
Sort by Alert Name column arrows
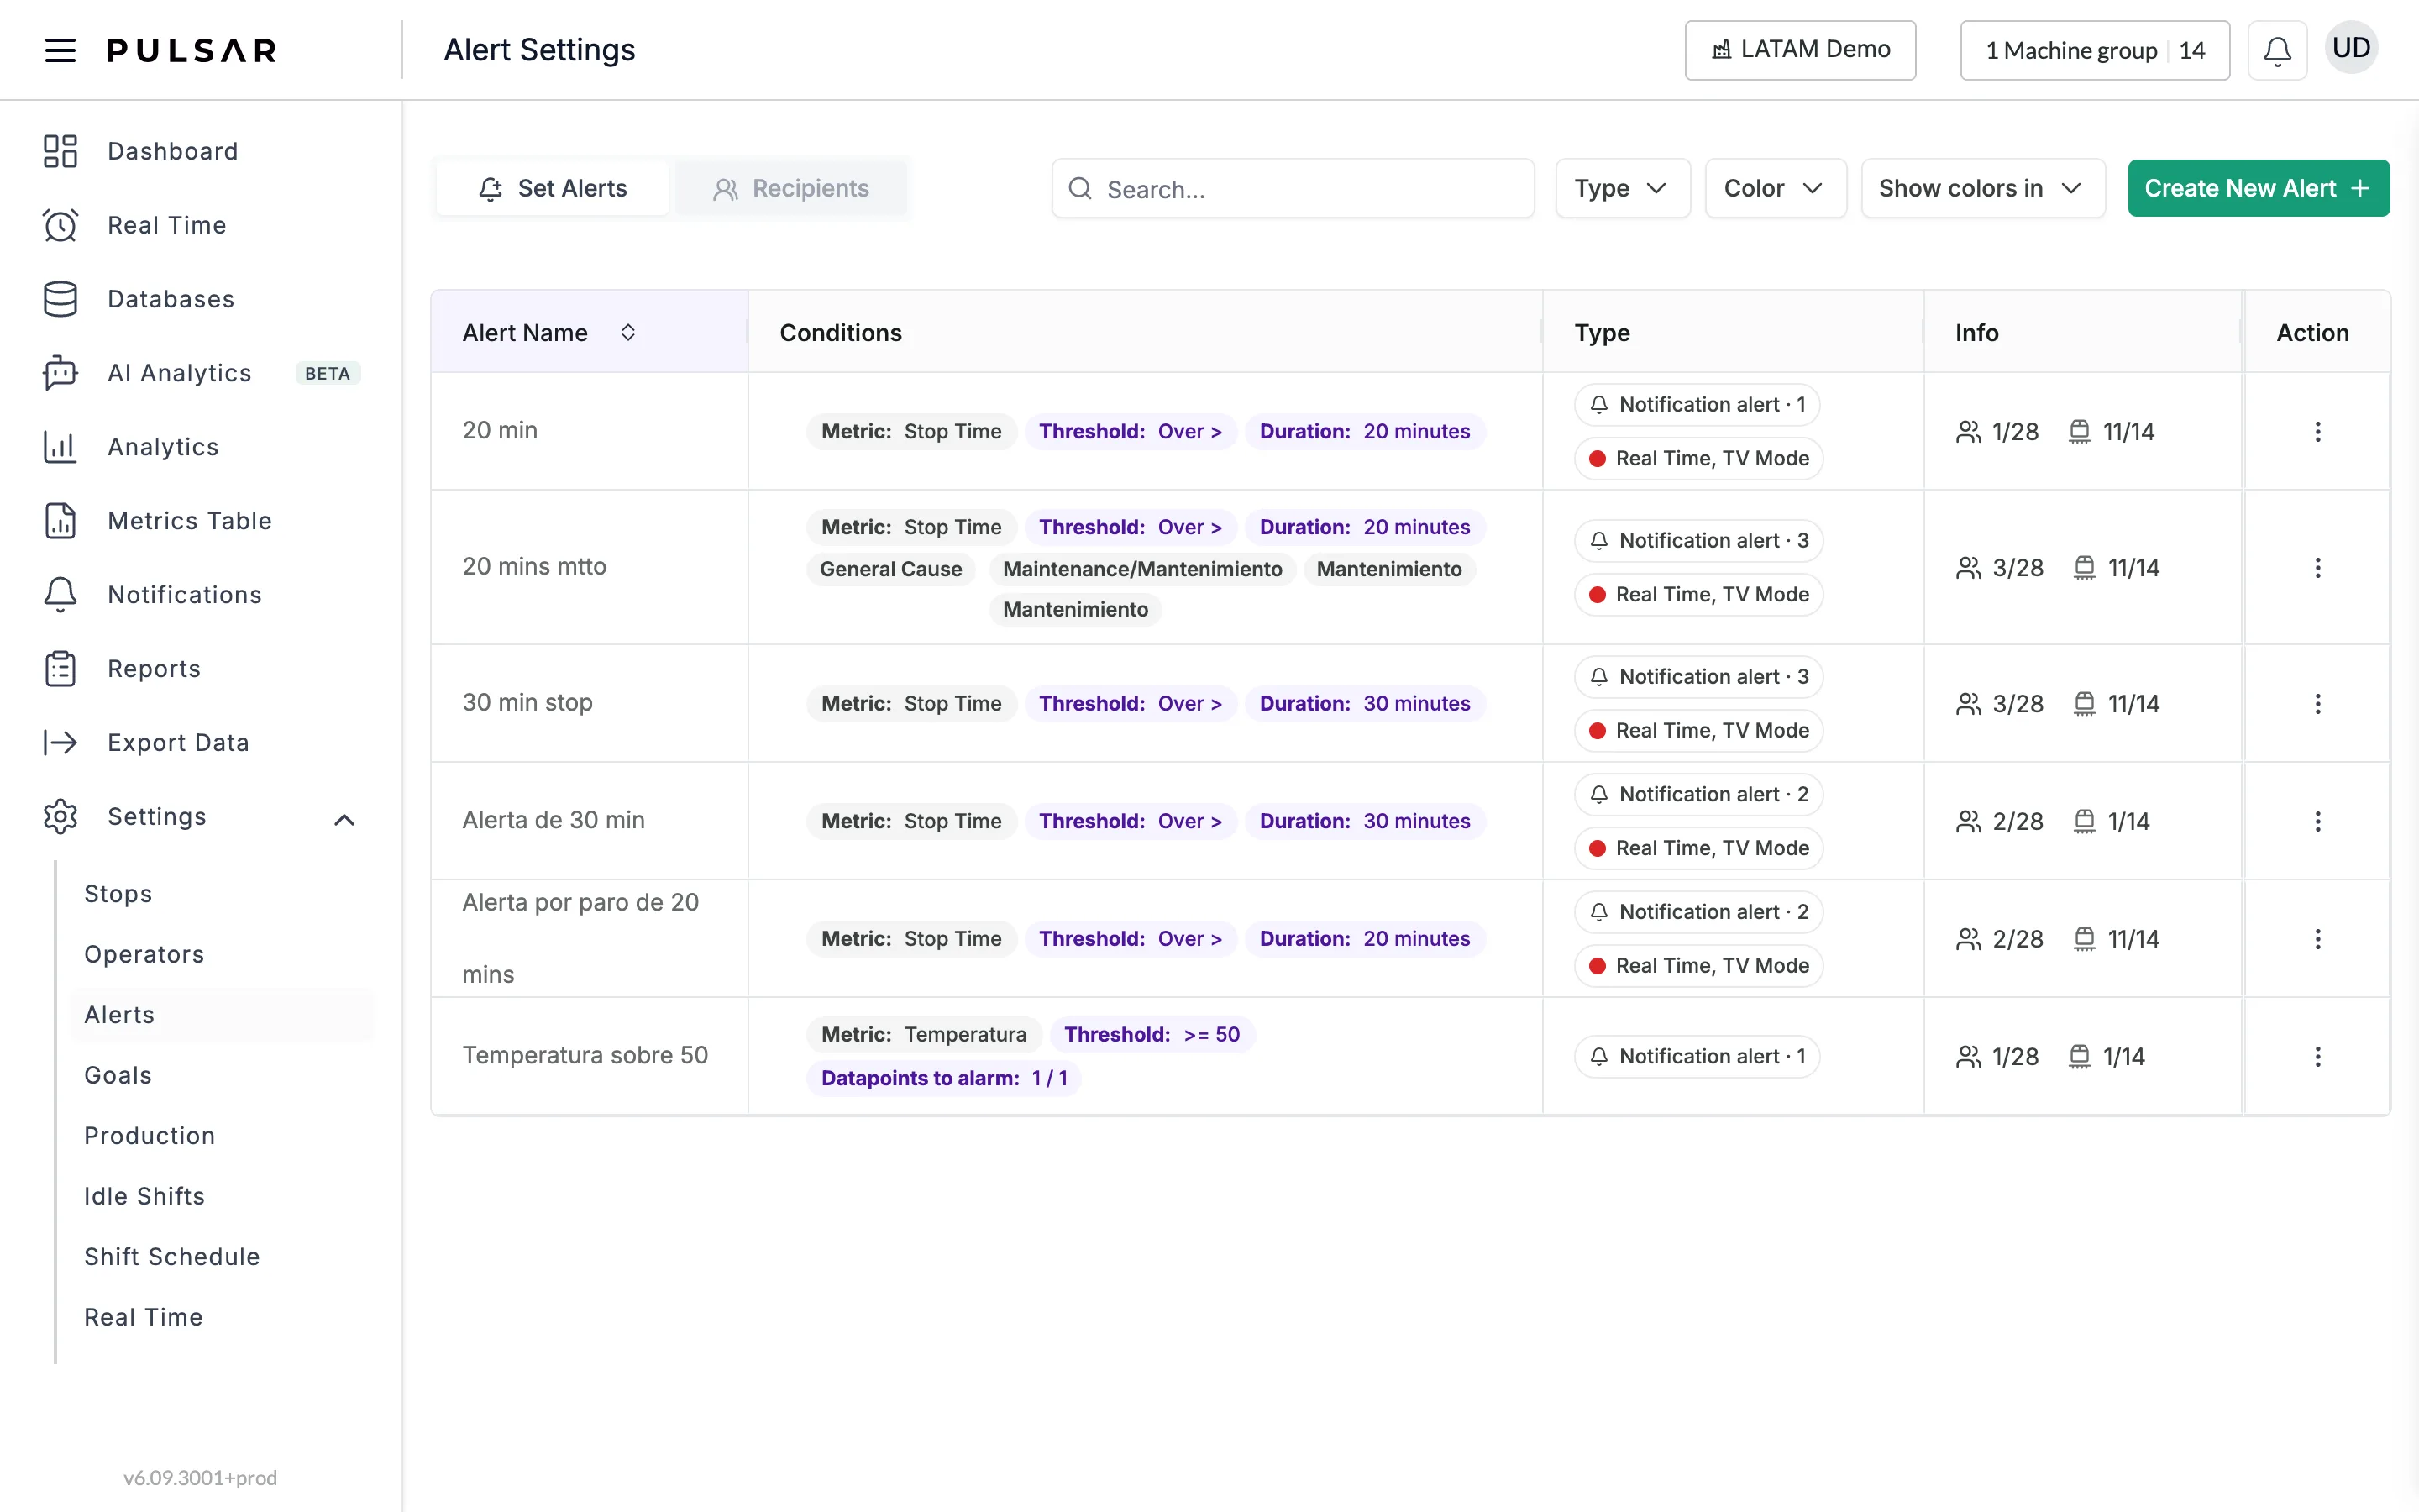point(627,333)
